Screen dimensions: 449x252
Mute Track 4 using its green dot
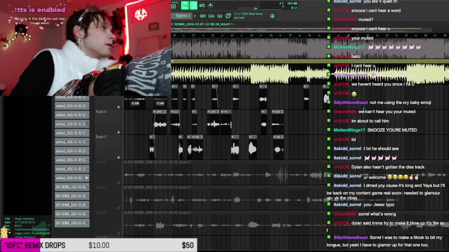(x=119, y=132)
